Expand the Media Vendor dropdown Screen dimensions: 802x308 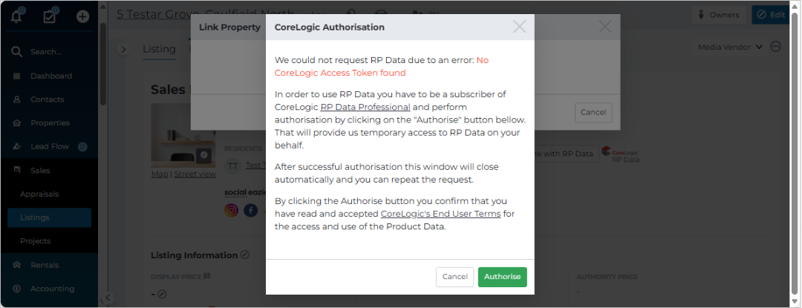pos(731,47)
